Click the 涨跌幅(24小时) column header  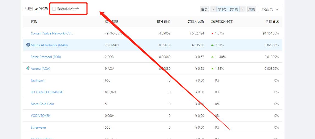pos(222,22)
